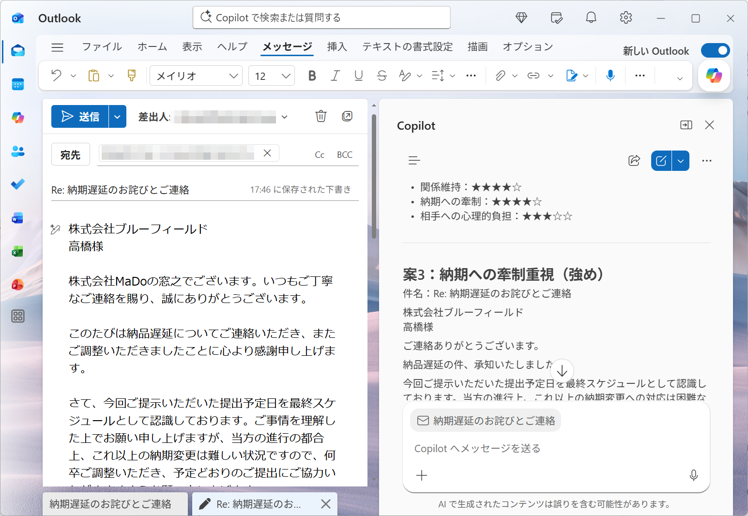This screenshot has height=516, width=748.
Task: Dock Copilot pane with the panel icon
Action: coord(687,125)
